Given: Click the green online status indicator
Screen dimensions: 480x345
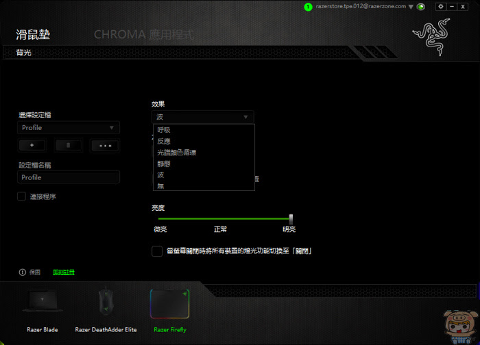Looking at the screenshot, I should 421,7.
